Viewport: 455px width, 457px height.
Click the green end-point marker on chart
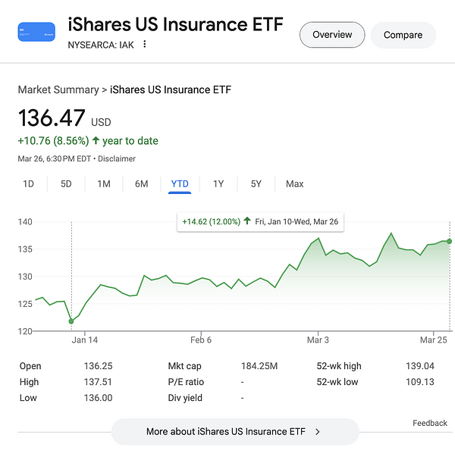(x=450, y=241)
